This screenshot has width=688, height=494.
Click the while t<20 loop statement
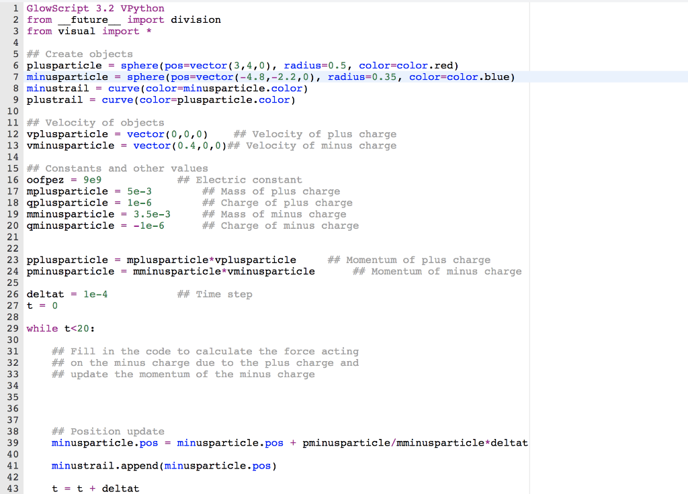pos(60,328)
